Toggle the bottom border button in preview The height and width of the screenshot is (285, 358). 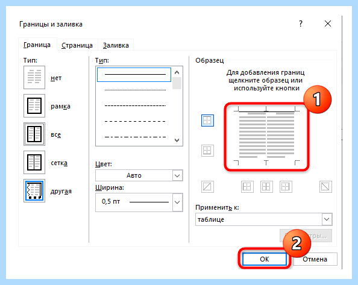click(207, 151)
